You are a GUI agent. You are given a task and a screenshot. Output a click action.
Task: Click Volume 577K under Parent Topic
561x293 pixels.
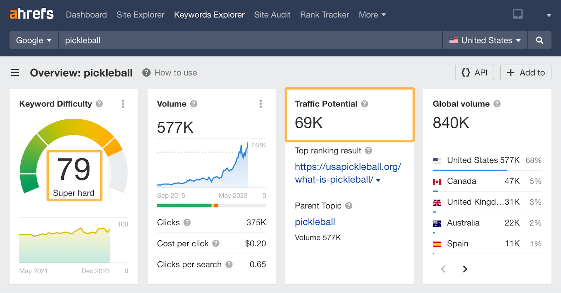[x=318, y=238]
